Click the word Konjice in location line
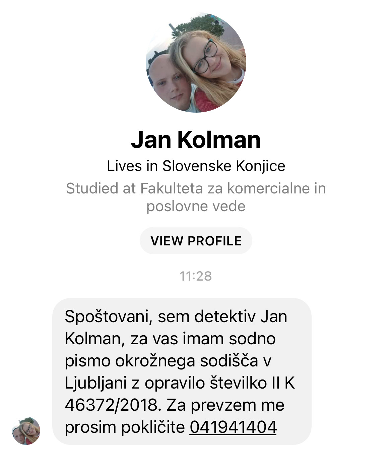 pos(261,166)
